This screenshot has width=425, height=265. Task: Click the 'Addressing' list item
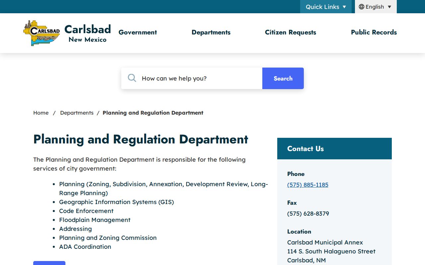point(75,229)
